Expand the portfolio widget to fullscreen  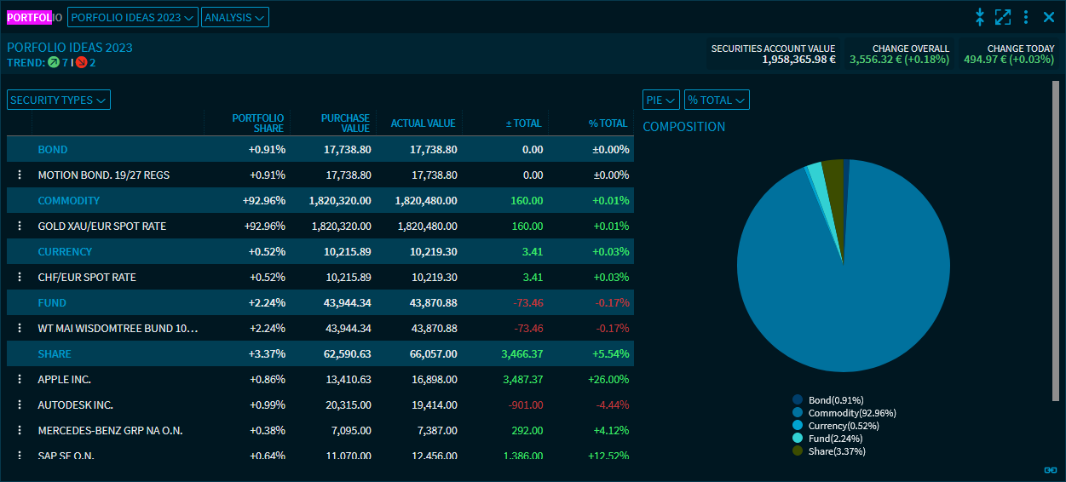1003,17
